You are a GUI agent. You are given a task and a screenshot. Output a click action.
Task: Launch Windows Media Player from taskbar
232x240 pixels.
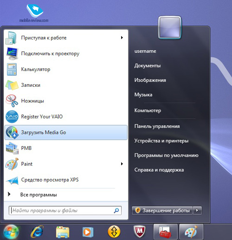pyautogui.click(x=88, y=232)
